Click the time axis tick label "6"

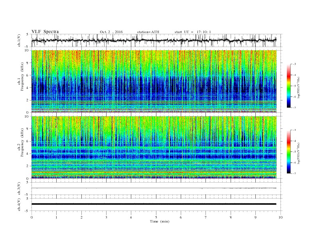pyautogui.click(x=181, y=217)
